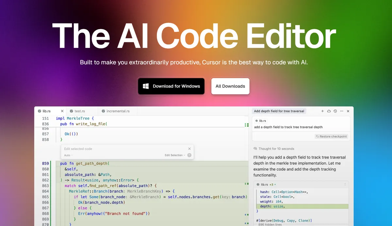Close the AI chat panel

[x=348, y=111]
